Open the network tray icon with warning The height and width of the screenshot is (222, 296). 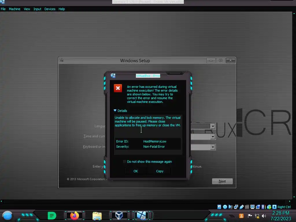point(257,216)
